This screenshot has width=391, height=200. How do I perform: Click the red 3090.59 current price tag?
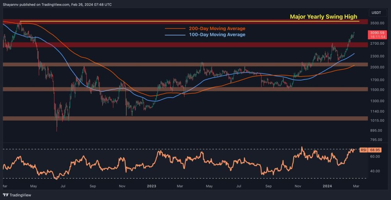coord(377,36)
